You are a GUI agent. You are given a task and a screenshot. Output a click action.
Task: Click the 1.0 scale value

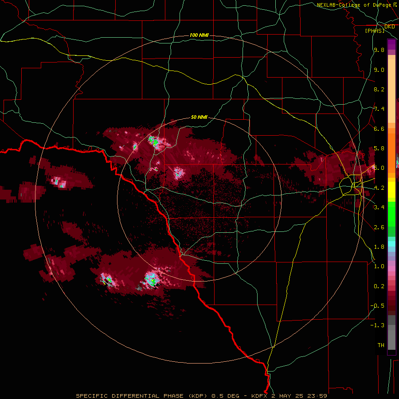click(x=379, y=266)
